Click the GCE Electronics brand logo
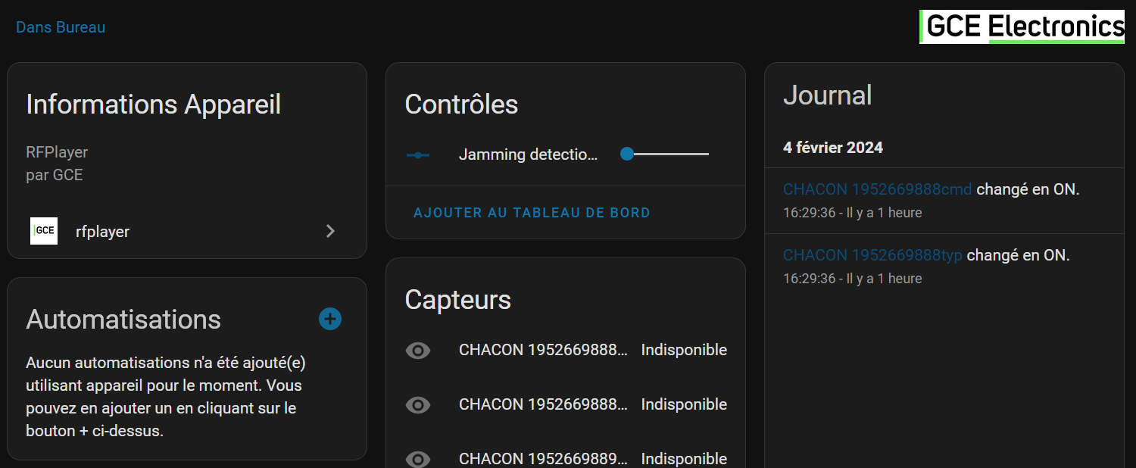Viewport: 1136px width, 468px height. (x=1022, y=27)
